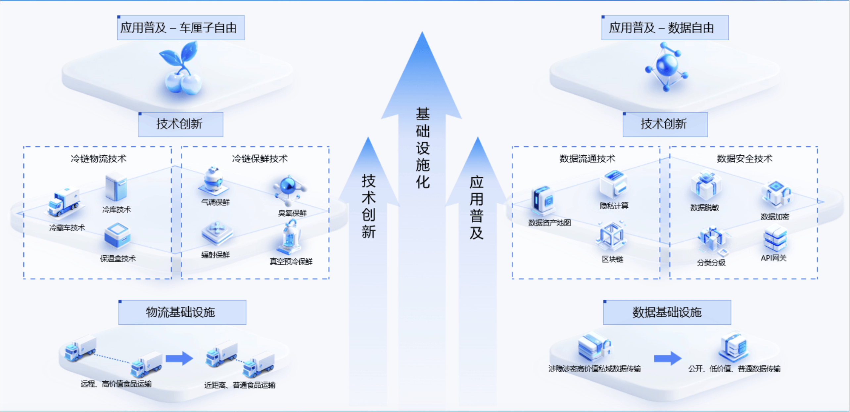This screenshot has width=850, height=412.
Task: Toggle the 基础设施化 upward arrow indicator
Action: [413, 162]
